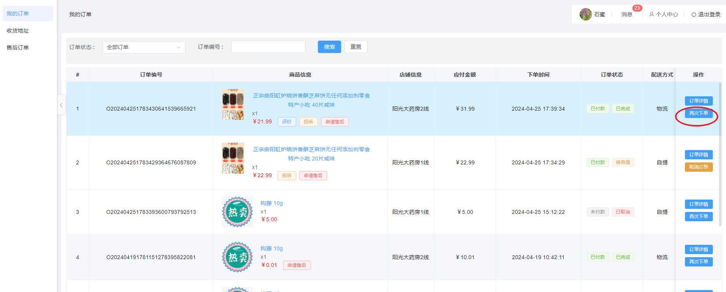Click the user avatar next to 石蜜

point(585,14)
